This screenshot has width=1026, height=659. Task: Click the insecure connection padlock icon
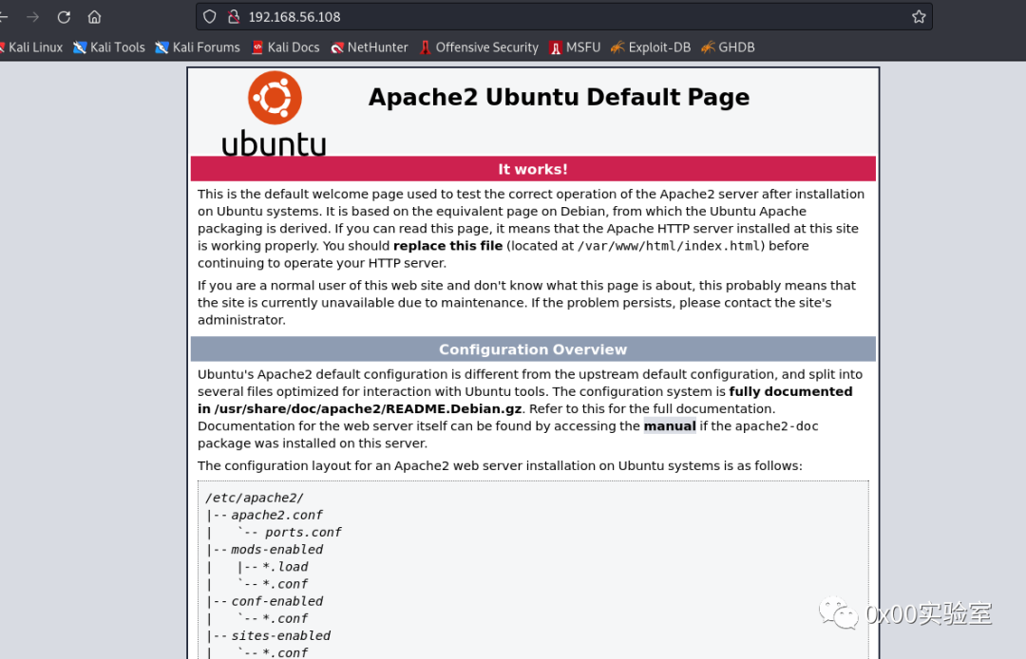pyautogui.click(x=234, y=17)
